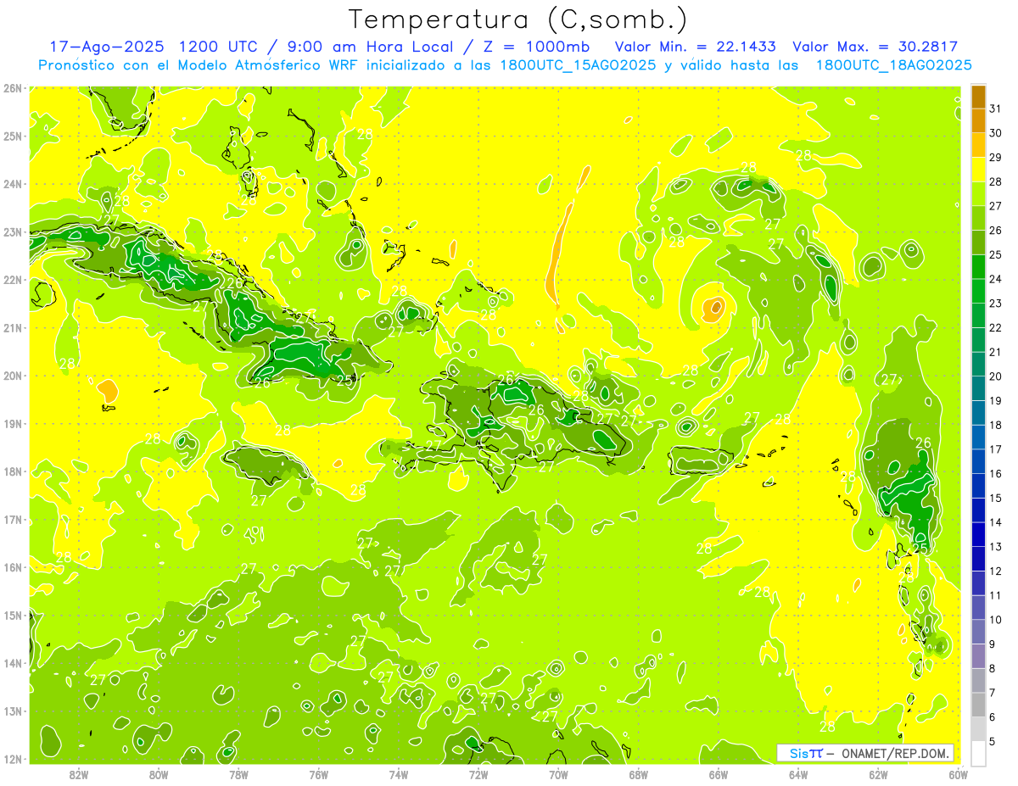1018x786 pixels.
Task: Click the orange 30–31 swatch in the color scale
Action: point(978,121)
